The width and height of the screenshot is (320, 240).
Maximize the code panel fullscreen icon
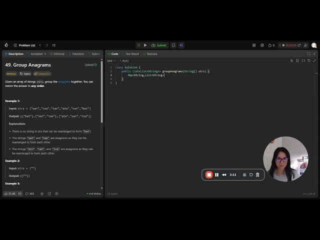coord(309,54)
